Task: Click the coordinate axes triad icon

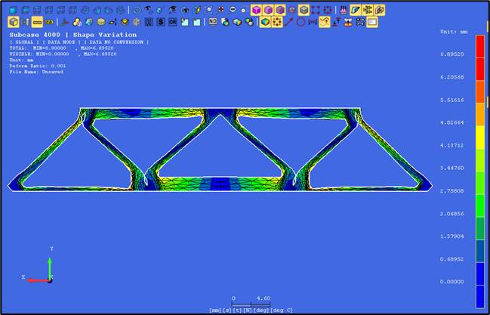Action: pyautogui.click(x=65, y=22)
